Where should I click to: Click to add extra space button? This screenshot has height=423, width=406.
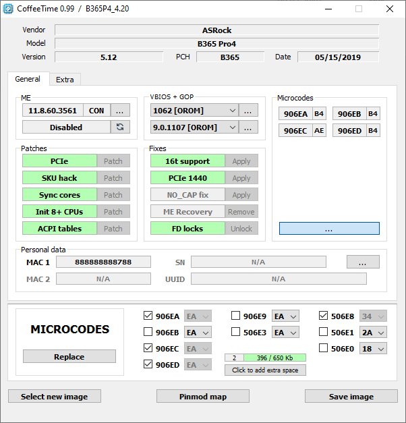265,370
